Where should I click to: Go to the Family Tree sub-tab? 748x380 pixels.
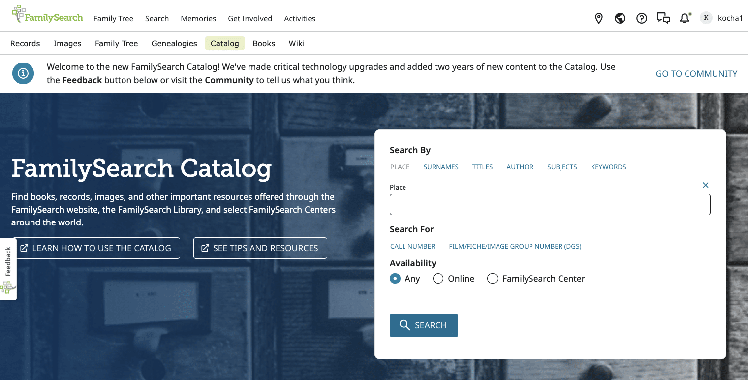116,43
